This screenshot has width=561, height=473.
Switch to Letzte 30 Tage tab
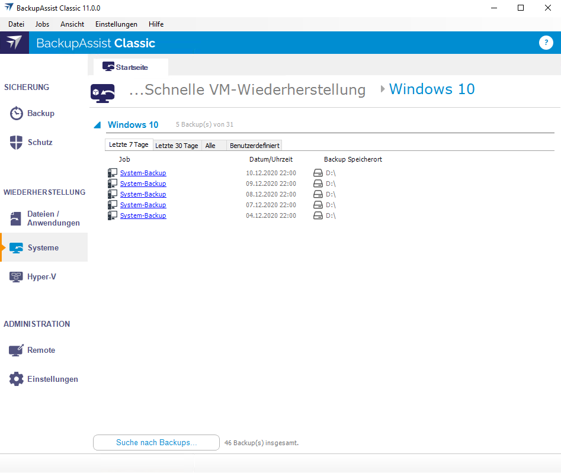tap(177, 146)
